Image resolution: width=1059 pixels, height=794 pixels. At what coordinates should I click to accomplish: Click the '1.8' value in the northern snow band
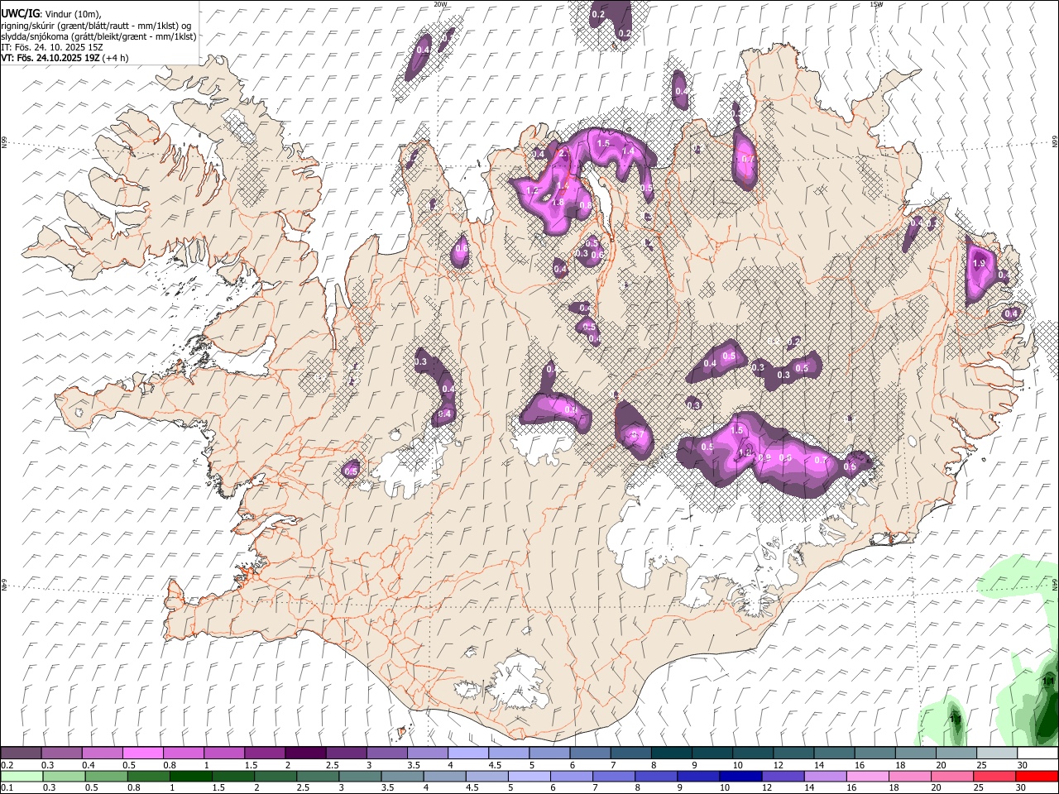pos(558,202)
